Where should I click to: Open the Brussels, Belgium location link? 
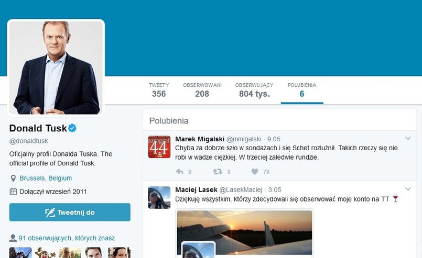coord(46,178)
